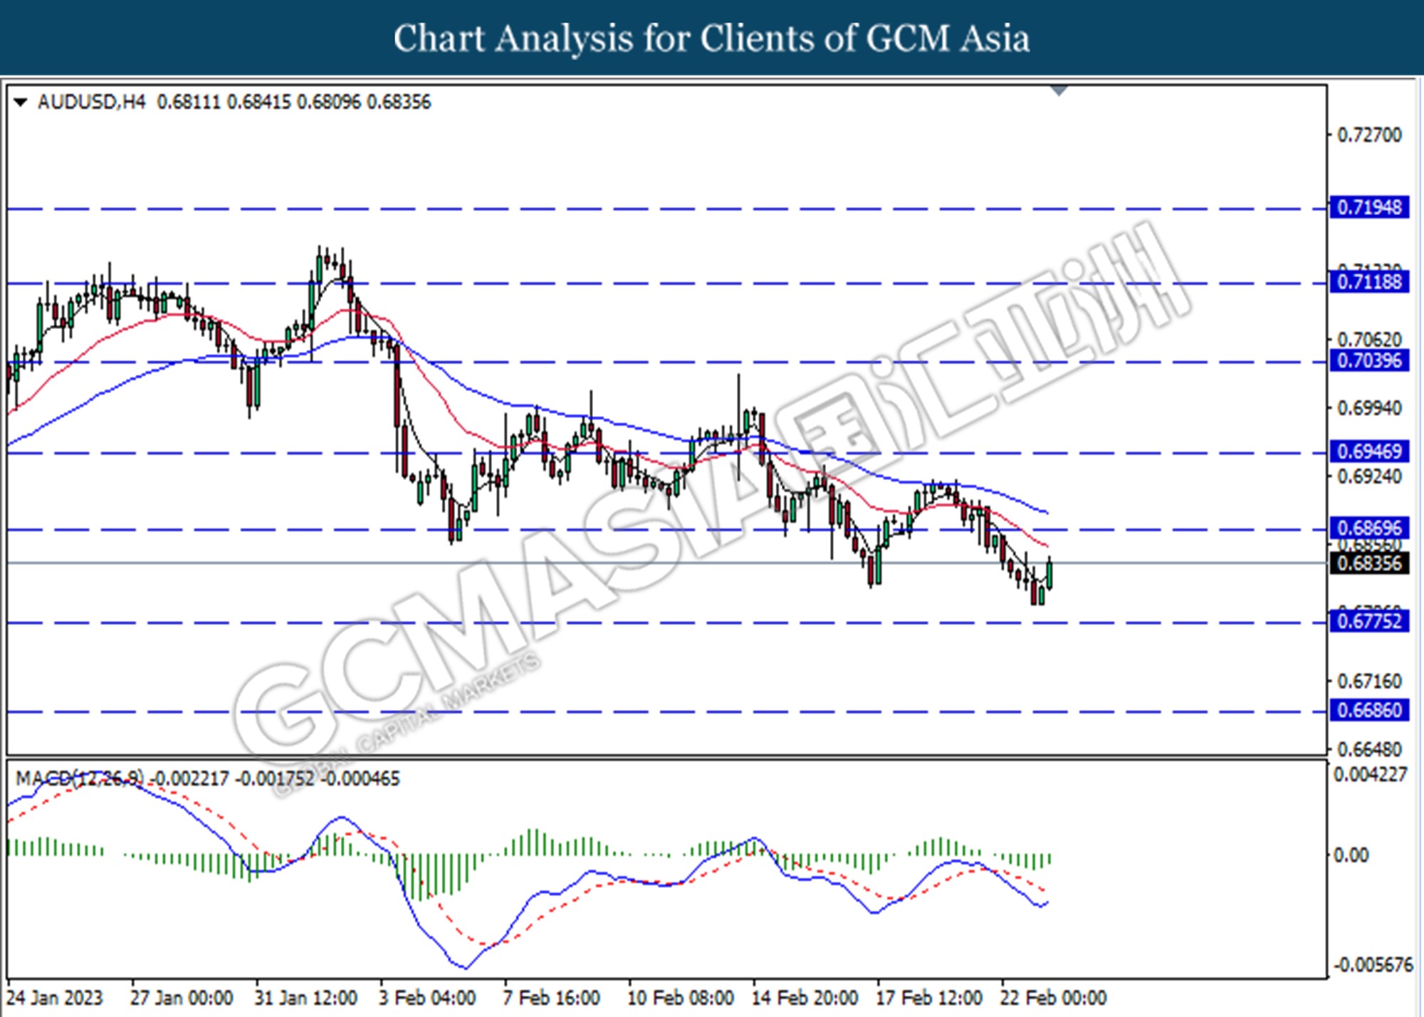Screen dimensions: 1424x1017
Task: Select the 0.68696 price level label
Action: point(1369,528)
